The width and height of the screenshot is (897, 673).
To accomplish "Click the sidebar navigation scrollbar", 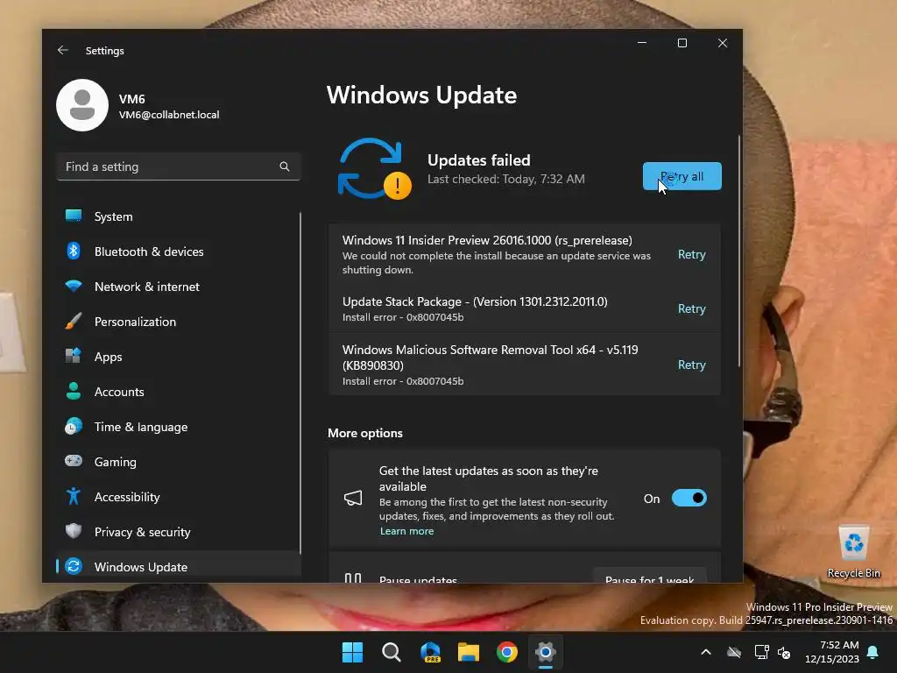I will tap(300, 384).
